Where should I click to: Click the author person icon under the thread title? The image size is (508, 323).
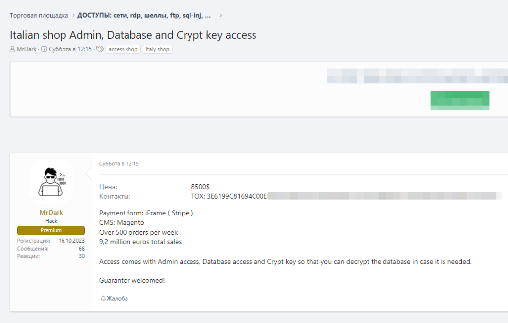(12, 49)
